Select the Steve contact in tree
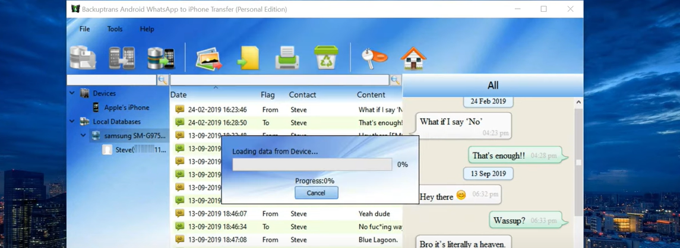 tap(141, 150)
